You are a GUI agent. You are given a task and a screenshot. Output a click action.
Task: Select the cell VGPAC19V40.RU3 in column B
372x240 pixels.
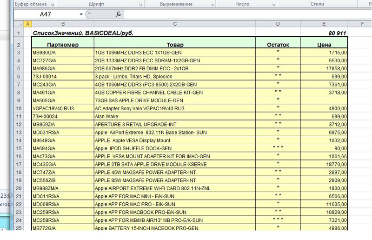[63, 108]
